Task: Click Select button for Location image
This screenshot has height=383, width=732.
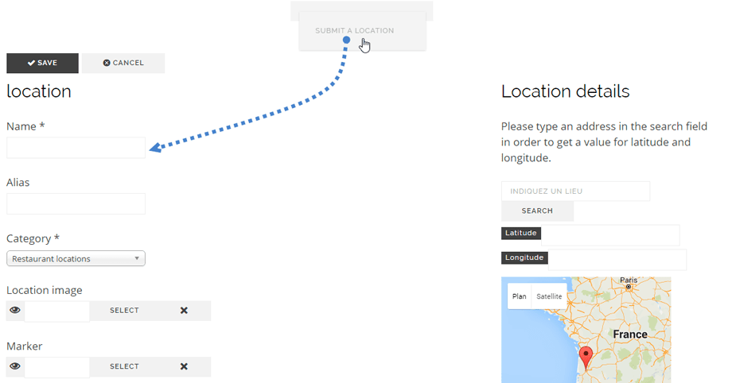Action: (x=124, y=311)
